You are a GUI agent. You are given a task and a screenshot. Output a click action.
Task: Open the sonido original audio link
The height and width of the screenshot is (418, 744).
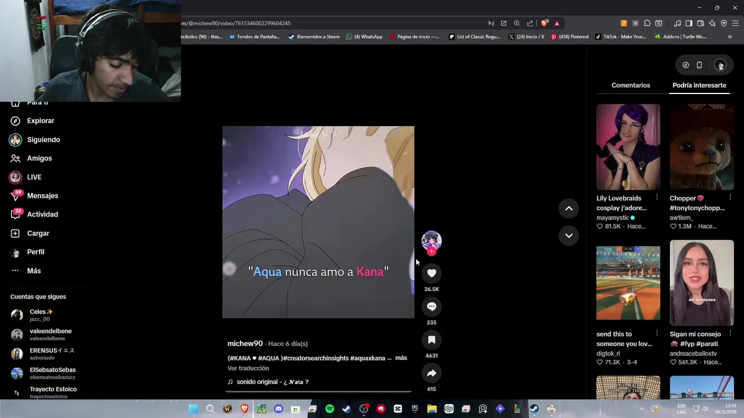coord(268,382)
